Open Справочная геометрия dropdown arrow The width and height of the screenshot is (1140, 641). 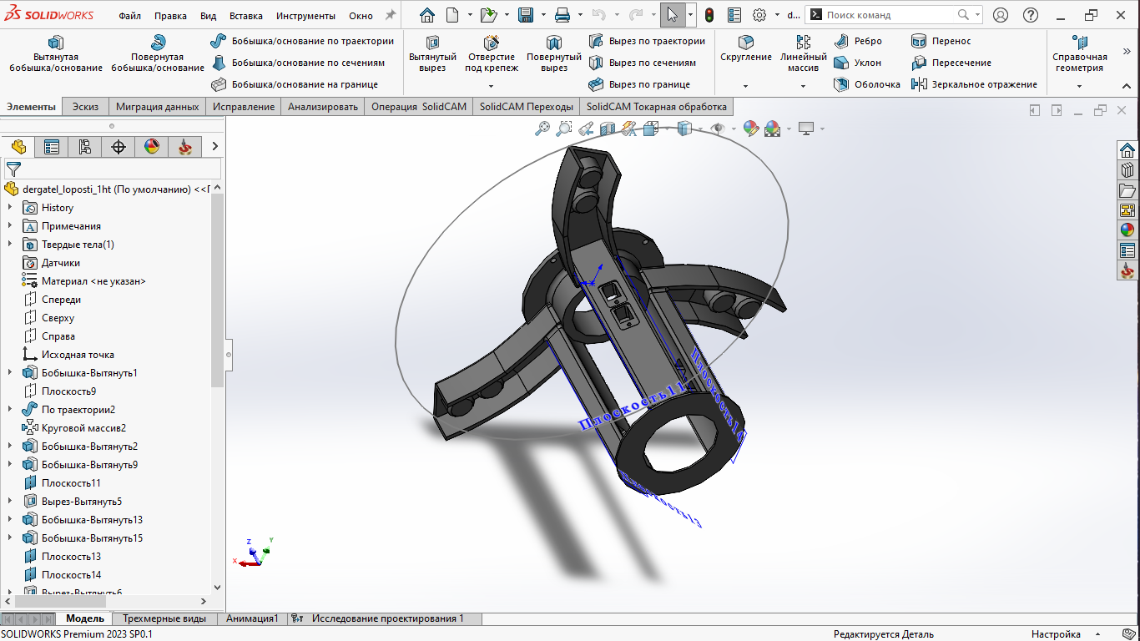point(1080,86)
